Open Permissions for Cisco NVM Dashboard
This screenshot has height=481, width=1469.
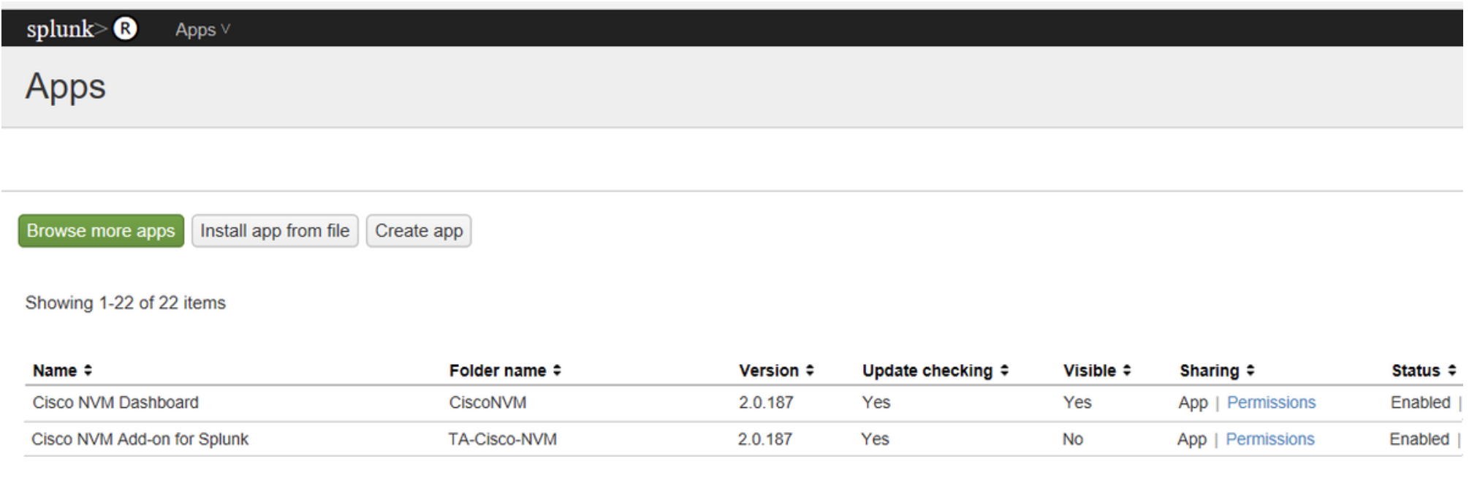[1271, 403]
